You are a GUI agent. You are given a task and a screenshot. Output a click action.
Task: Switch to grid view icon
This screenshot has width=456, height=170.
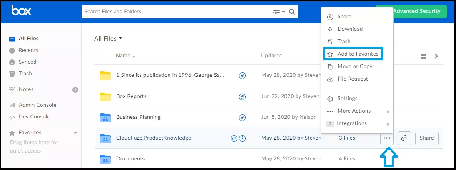point(424,56)
